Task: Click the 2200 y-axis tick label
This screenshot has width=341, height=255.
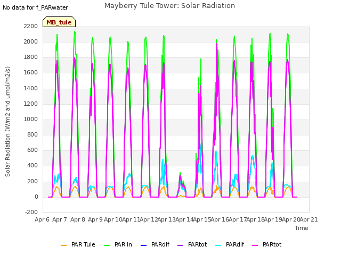Action: tap(31, 26)
